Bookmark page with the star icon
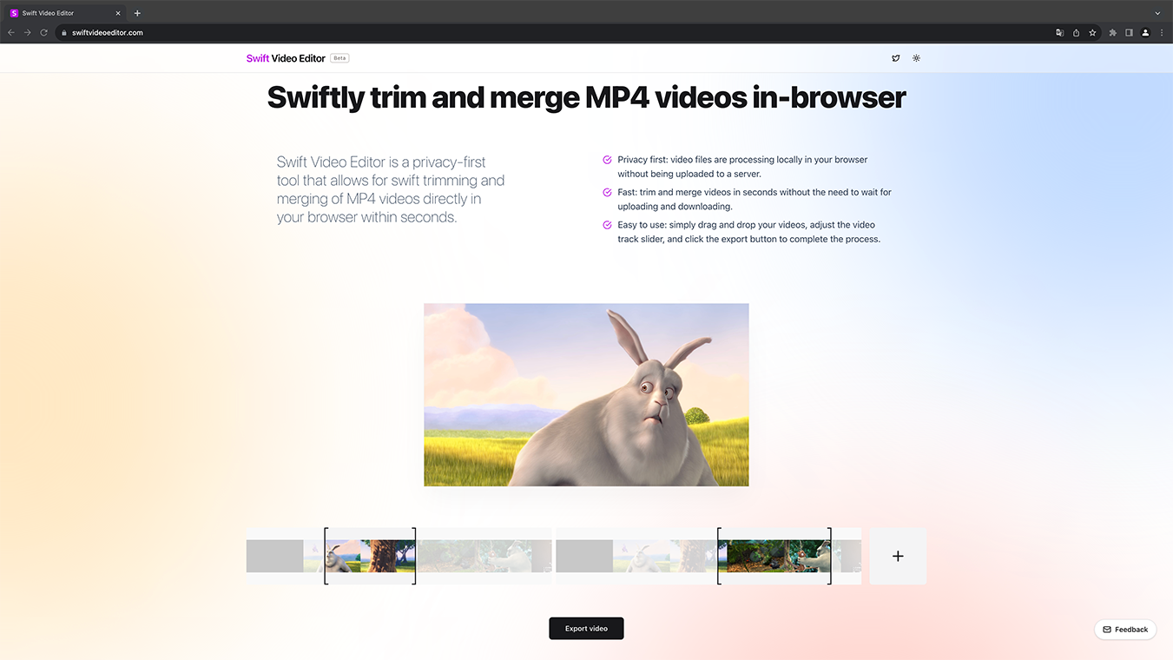The image size is (1173, 660). point(1092,32)
